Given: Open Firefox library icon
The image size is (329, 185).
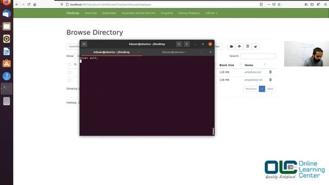Looking at the screenshot, I should (306, 5).
